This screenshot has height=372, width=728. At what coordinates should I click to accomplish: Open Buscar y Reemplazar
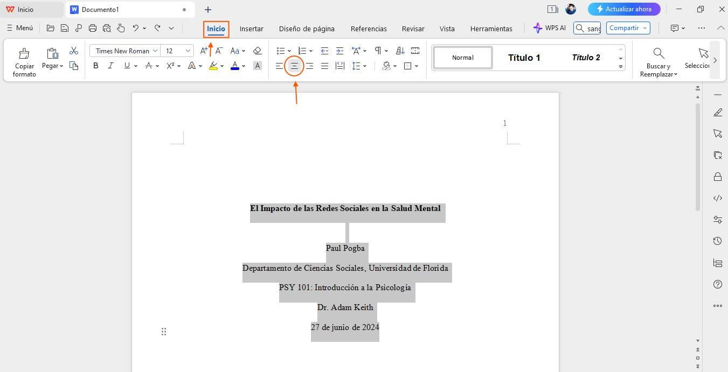click(658, 60)
